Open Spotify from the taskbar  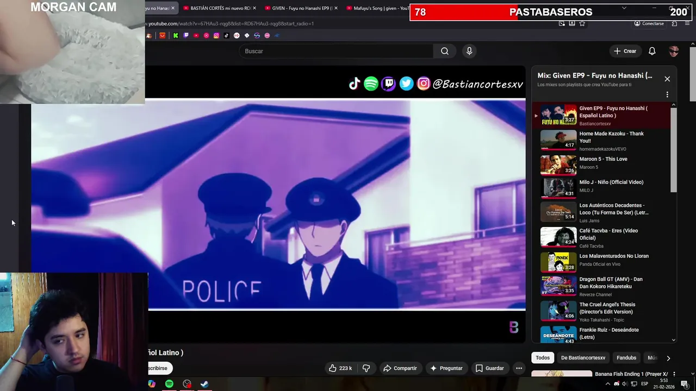(x=169, y=384)
